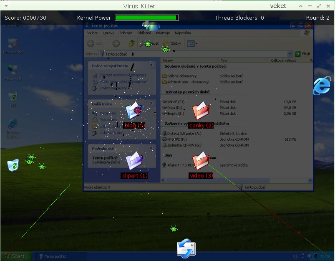The width and height of the screenshot is (335, 261).
Task: Open the Zobrazit menu
Action: click(x=126, y=33)
